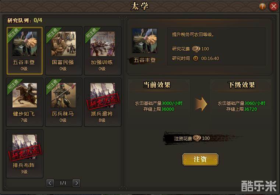Choose the 加强训练 research item
This screenshot has width=280, height=195.
pyautogui.click(x=103, y=51)
